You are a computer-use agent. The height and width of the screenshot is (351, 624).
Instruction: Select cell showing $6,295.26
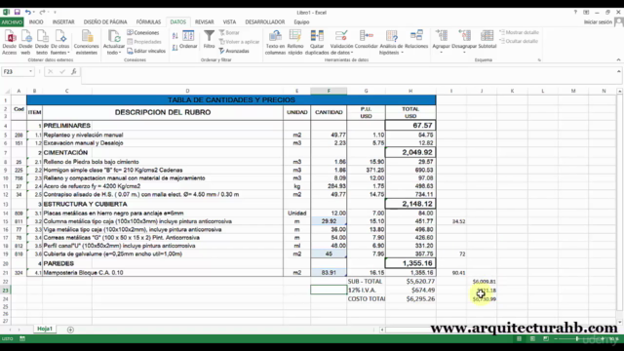(410, 299)
